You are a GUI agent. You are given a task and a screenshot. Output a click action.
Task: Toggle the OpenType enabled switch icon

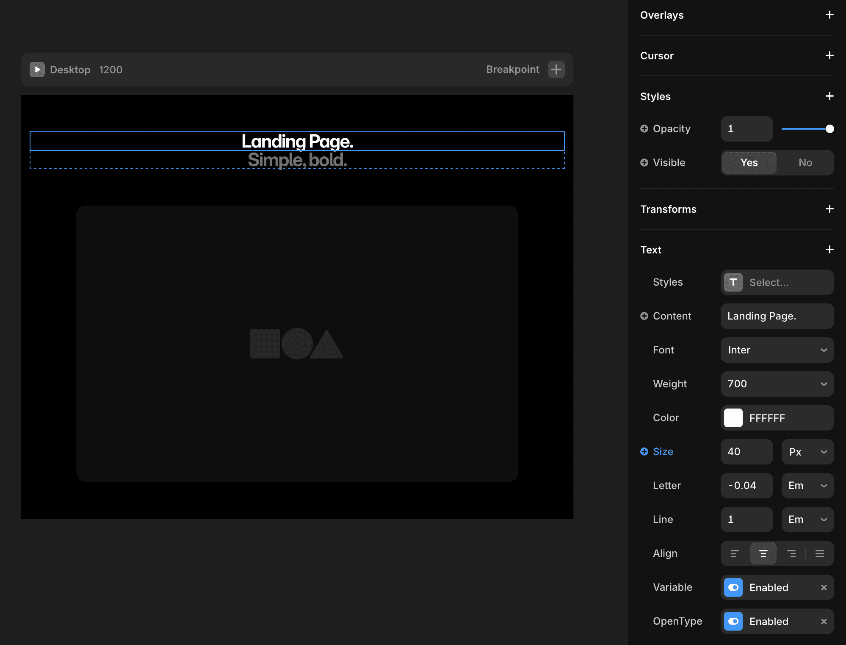coord(733,621)
